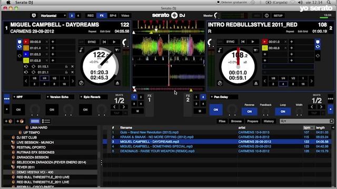Select deck 1 auto loop size 1/4
Image resolution: width=337 pixels, height=189 pixels.
[44, 78]
